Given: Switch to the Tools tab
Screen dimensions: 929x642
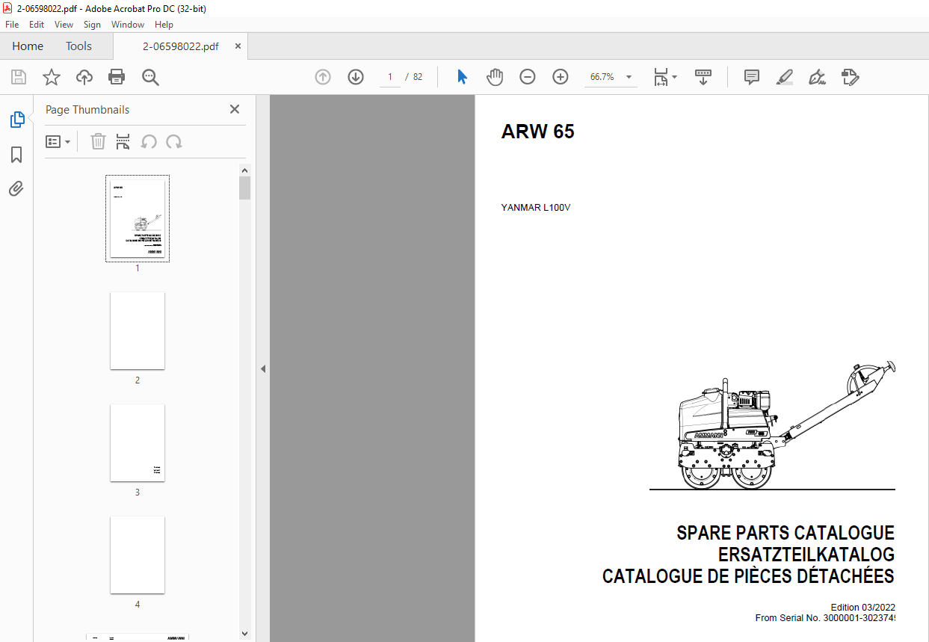Looking at the screenshot, I should point(78,46).
